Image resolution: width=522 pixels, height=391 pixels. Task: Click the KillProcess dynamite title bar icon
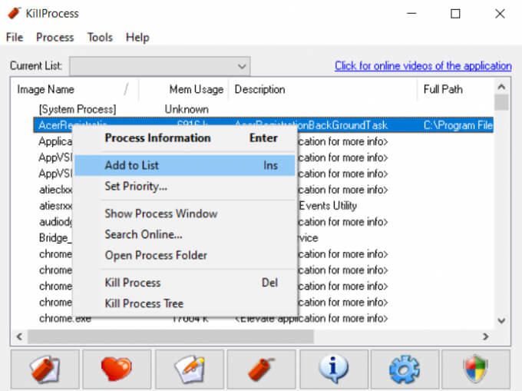[x=15, y=13]
